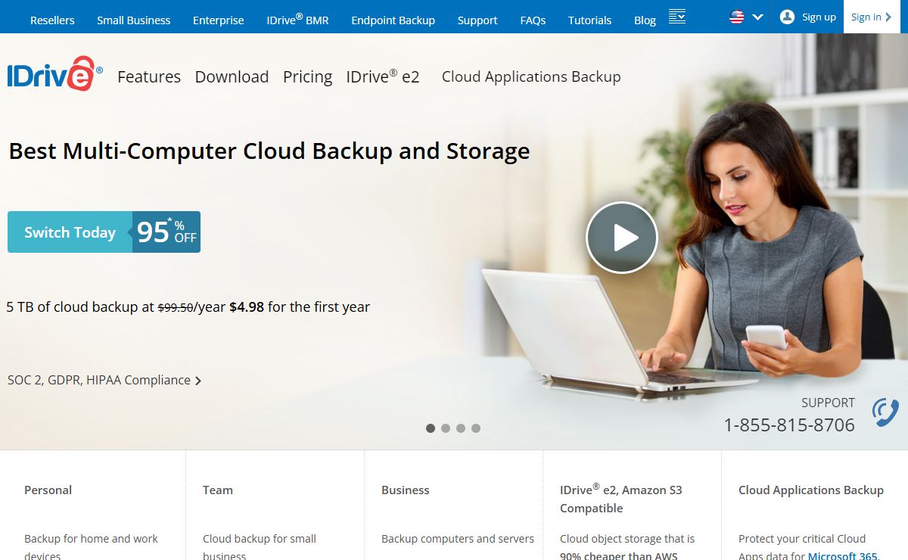Select the Business plan card heading

coord(406,490)
